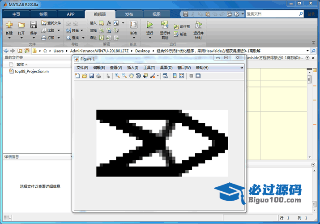This screenshot has height=224, width=320.
Task: Open the brush color dropdown arrow
Action: (x=158, y=76)
